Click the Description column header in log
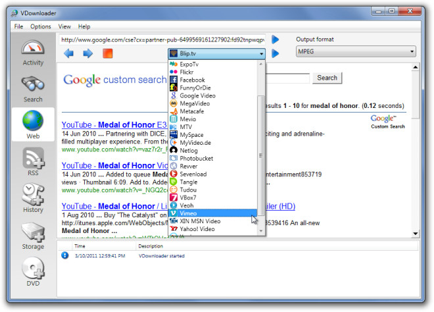 coord(277,246)
